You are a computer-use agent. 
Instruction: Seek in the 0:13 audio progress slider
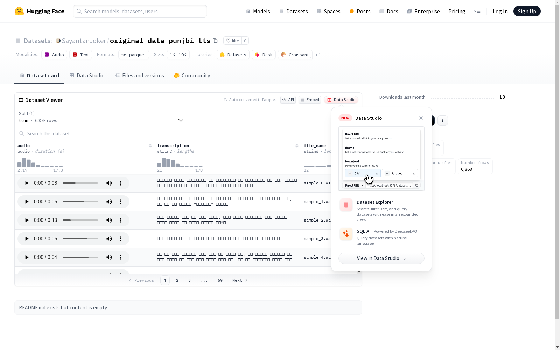80,220
